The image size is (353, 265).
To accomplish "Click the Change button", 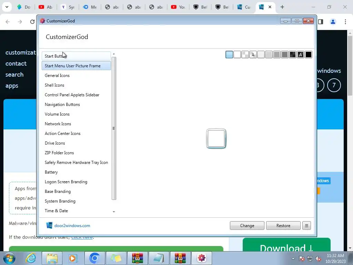I will coord(247,226).
